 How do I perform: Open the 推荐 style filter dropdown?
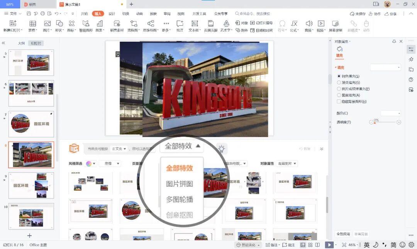click(110, 163)
